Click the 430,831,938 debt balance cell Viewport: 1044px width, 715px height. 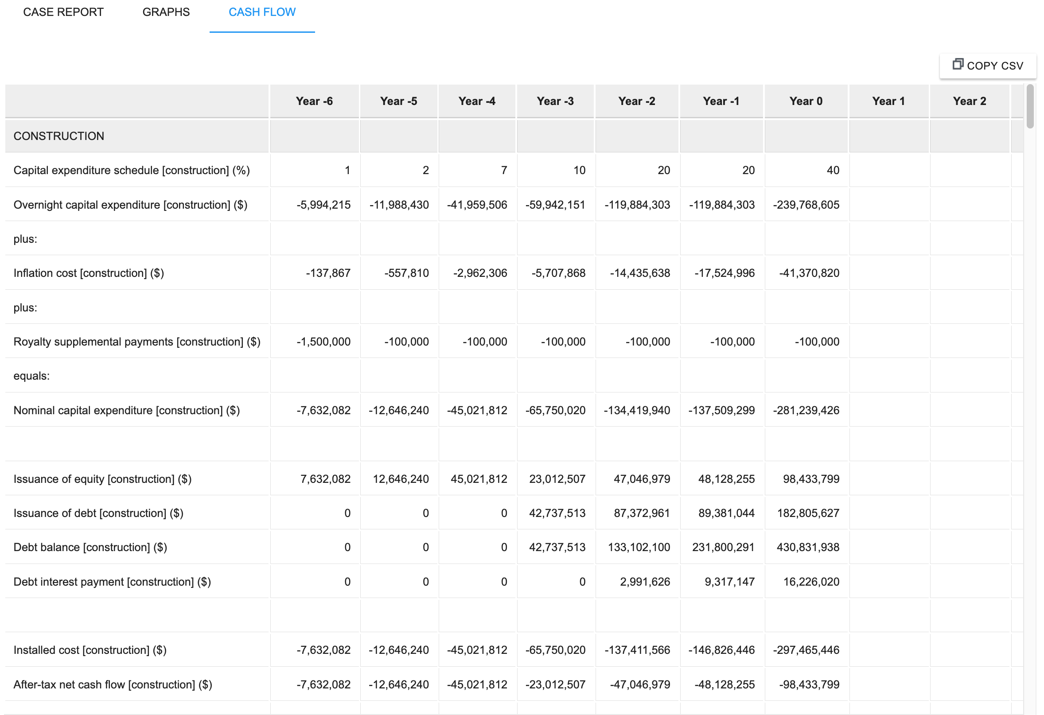(x=807, y=548)
